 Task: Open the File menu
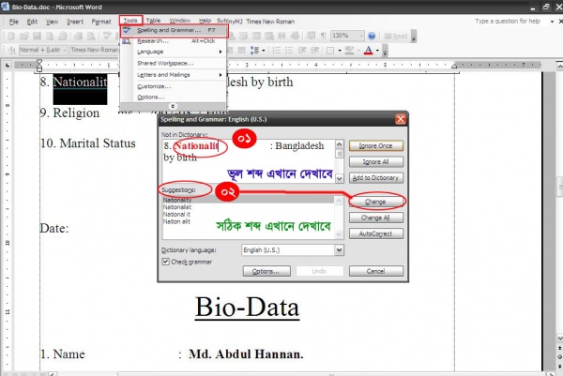click(x=14, y=22)
